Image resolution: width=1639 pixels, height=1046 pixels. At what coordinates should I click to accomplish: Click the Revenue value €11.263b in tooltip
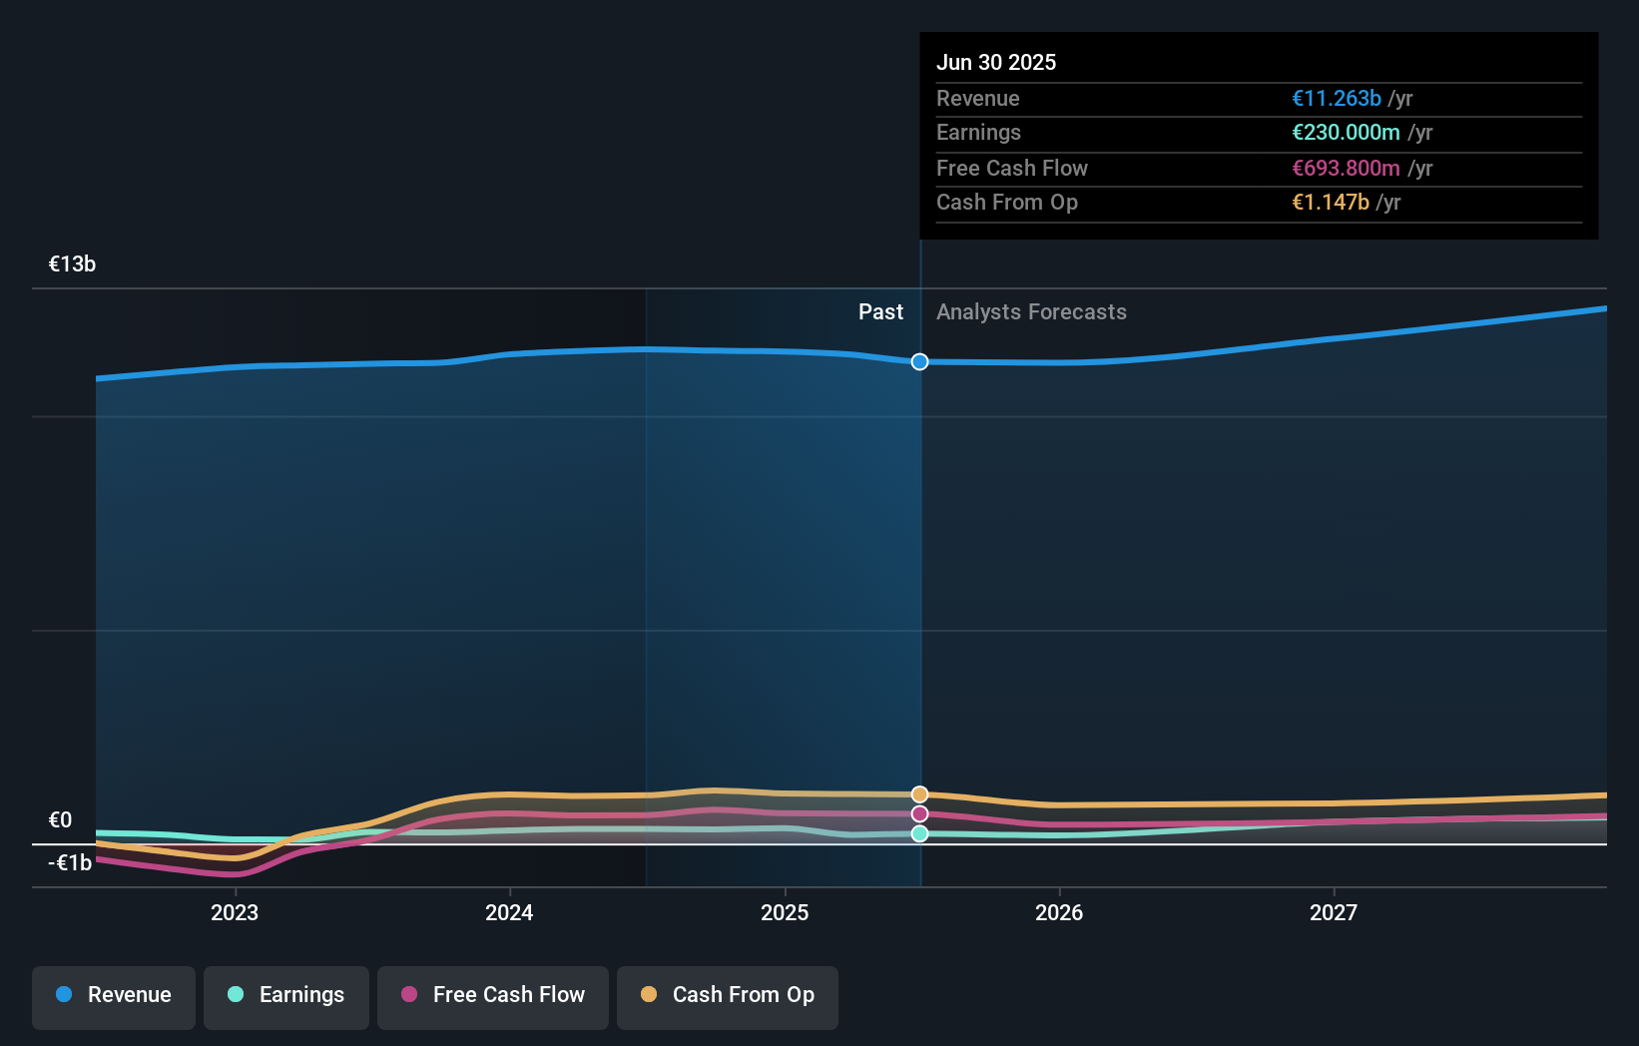tap(1337, 99)
